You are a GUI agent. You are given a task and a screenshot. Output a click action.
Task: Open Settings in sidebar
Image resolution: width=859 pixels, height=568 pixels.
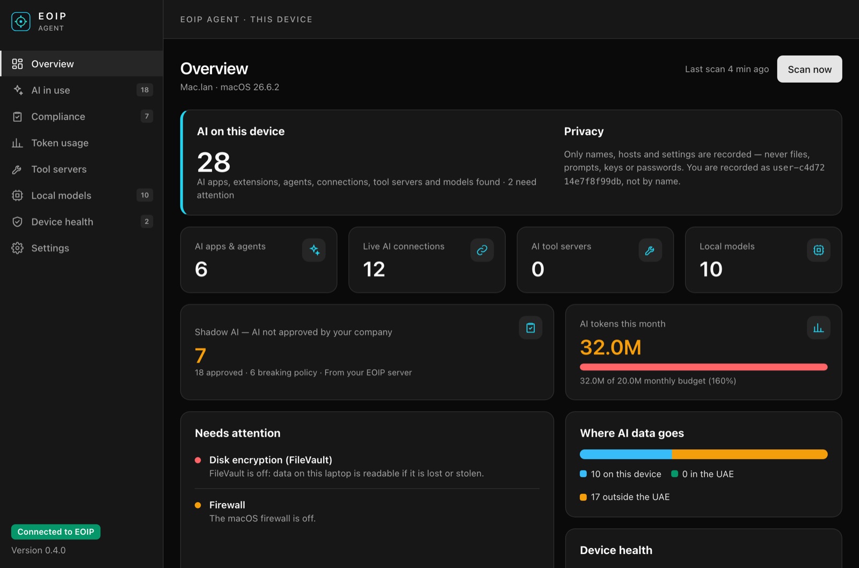tap(82, 248)
